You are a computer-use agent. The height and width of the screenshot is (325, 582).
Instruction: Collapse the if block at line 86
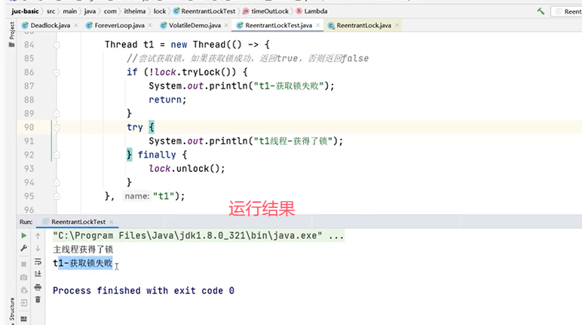click(x=57, y=72)
